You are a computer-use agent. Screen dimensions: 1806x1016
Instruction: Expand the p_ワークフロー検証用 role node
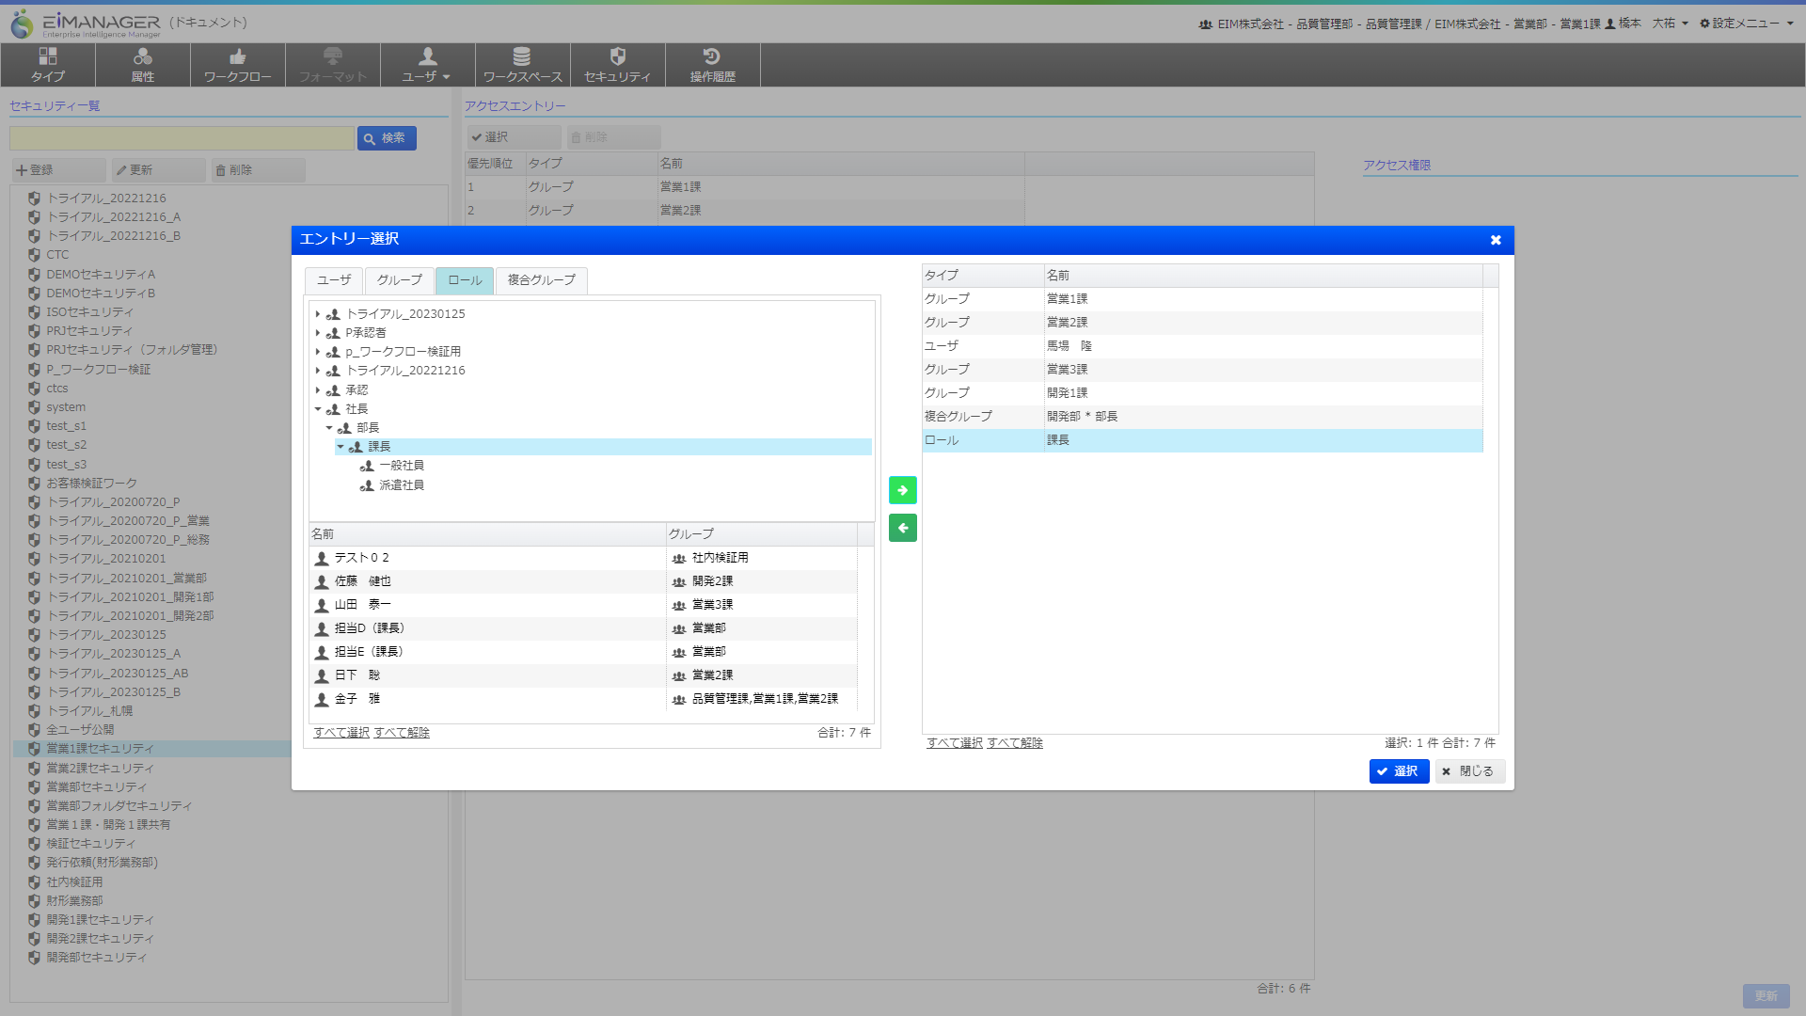pyautogui.click(x=318, y=352)
